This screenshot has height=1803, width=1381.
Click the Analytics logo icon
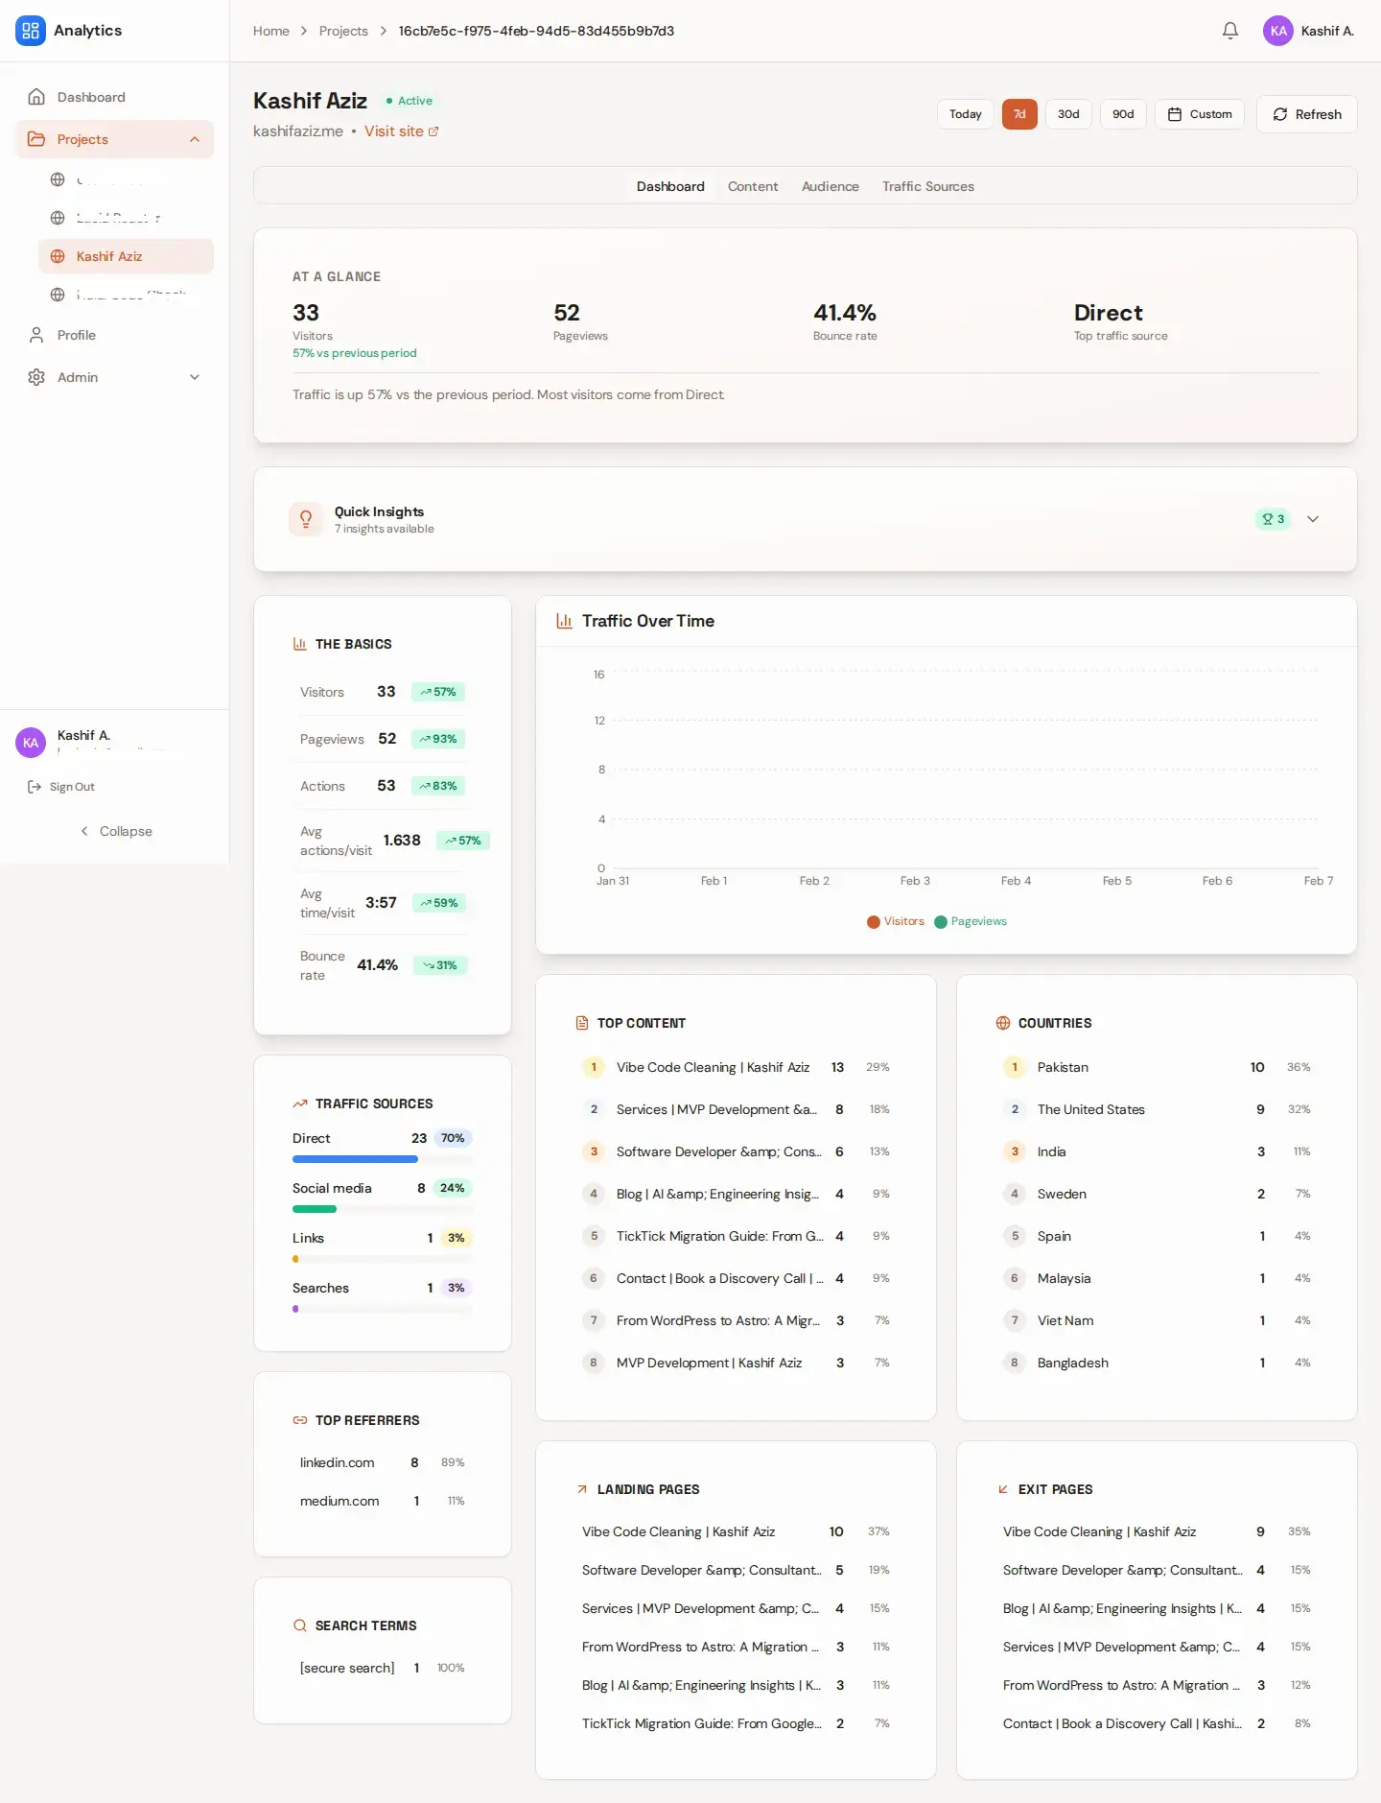(x=31, y=31)
